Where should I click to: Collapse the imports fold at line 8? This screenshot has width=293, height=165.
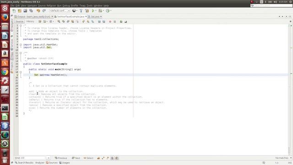[21, 45]
